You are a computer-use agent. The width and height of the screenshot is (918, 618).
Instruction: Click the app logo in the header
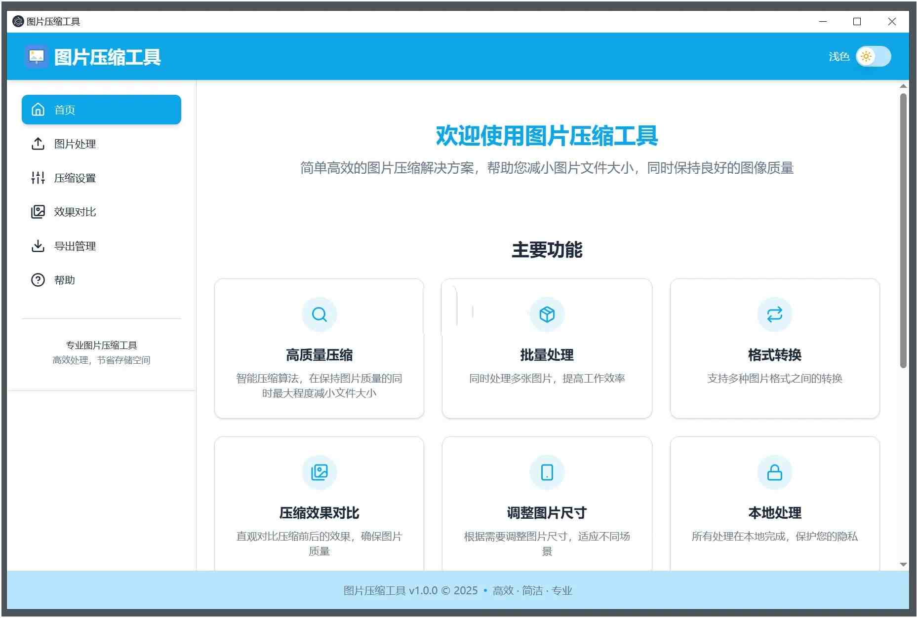click(37, 57)
